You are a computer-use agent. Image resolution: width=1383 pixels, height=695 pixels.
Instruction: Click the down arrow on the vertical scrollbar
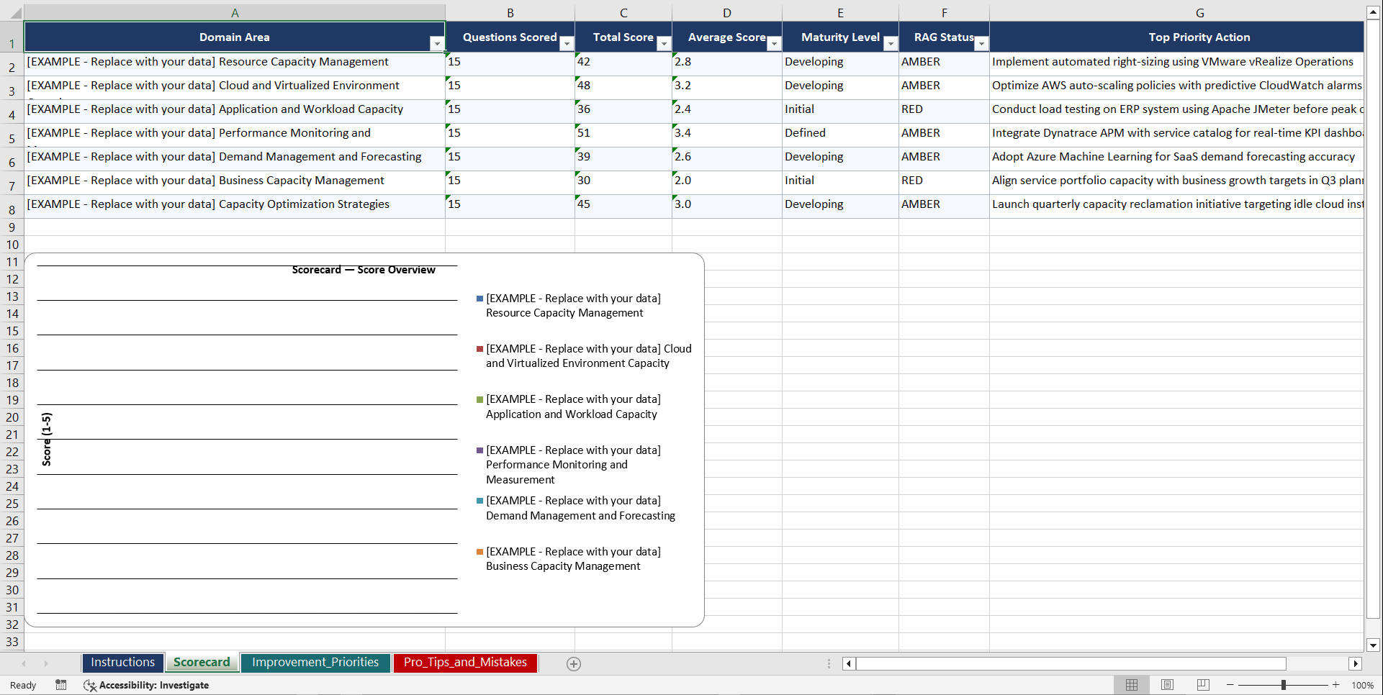tap(1374, 645)
